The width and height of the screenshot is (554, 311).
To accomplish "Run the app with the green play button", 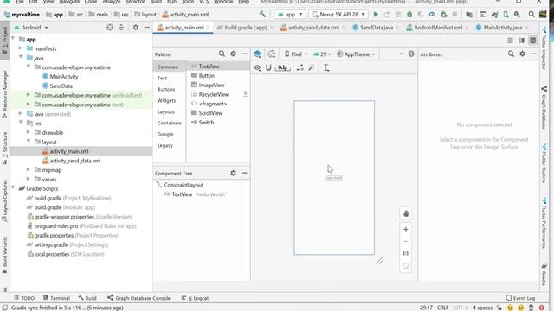I will tap(376, 15).
